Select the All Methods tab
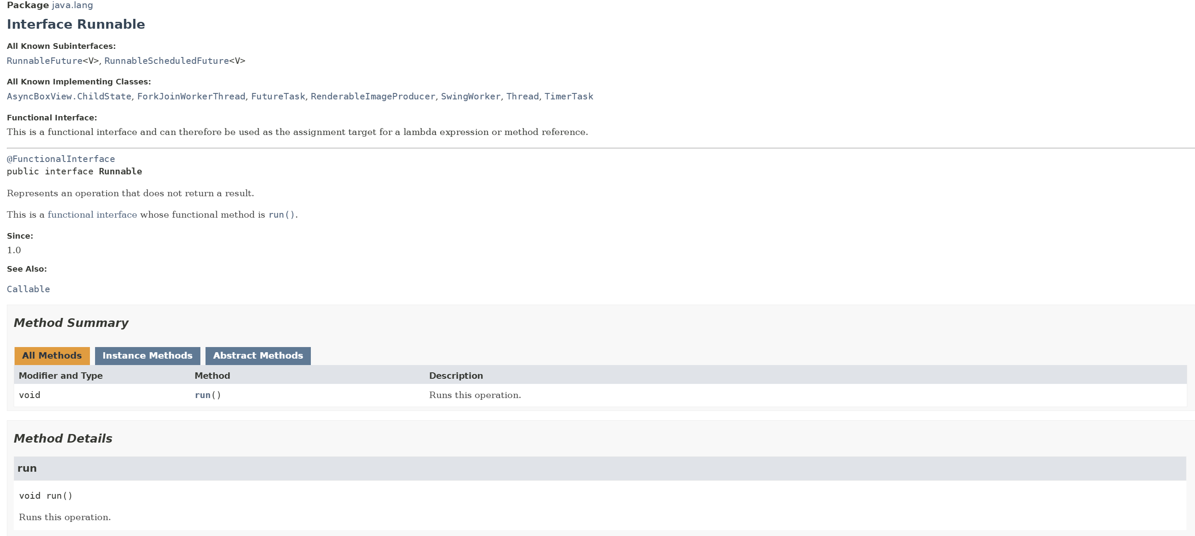 52,356
